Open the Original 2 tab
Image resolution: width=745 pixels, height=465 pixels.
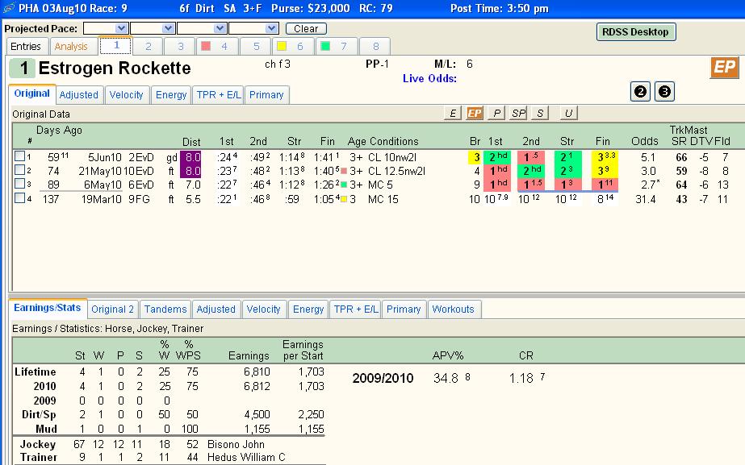113,309
